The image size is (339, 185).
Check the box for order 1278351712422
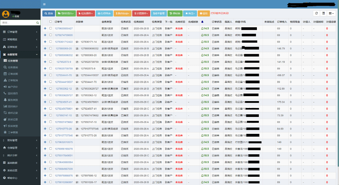coord(50,42)
